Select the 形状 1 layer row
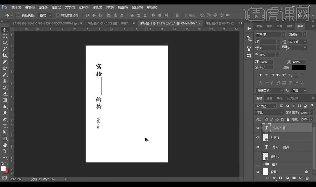The image size is (316, 187). coord(283,138)
